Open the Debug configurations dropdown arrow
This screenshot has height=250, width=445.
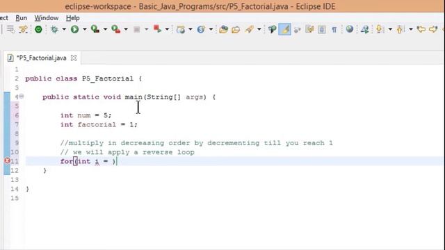[64, 29]
